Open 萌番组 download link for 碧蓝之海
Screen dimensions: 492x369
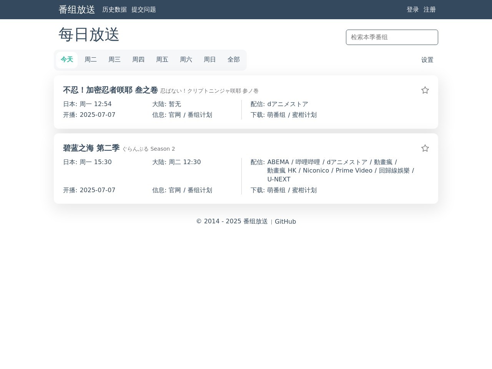click(276, 190)
